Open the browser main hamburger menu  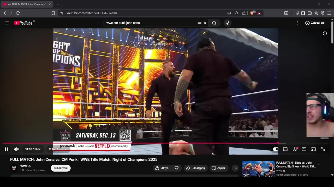[x=329, y=13]
